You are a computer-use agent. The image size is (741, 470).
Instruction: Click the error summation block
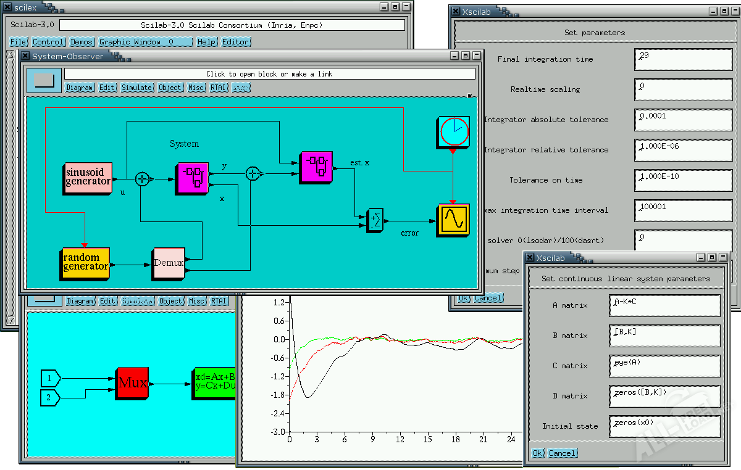pos(375,220)
